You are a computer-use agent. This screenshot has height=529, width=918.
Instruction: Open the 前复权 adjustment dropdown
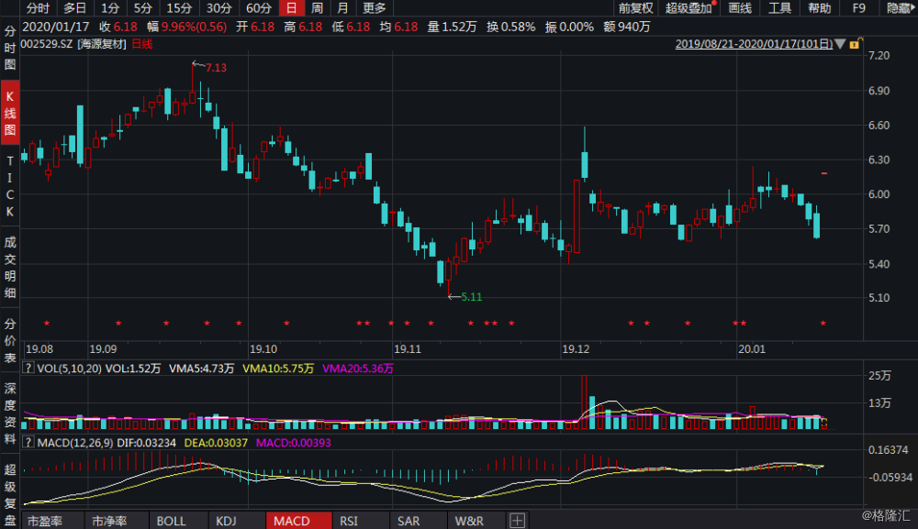tap(635, 8)
